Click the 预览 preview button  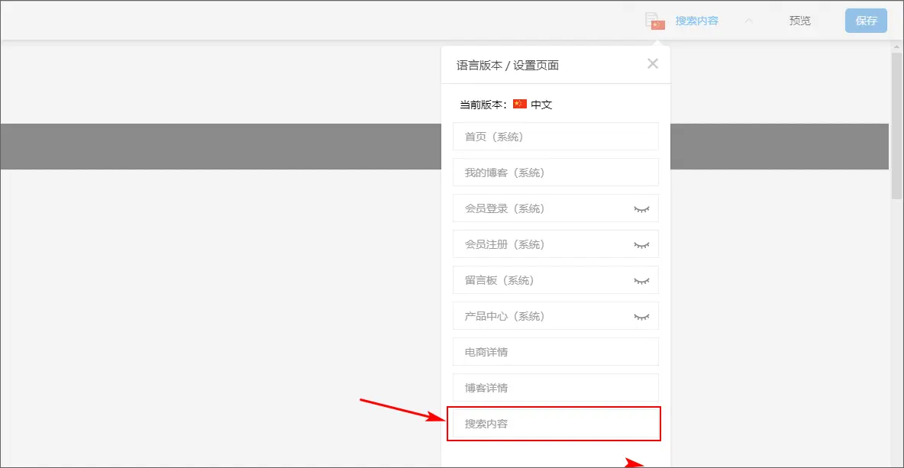coord(799,21)
